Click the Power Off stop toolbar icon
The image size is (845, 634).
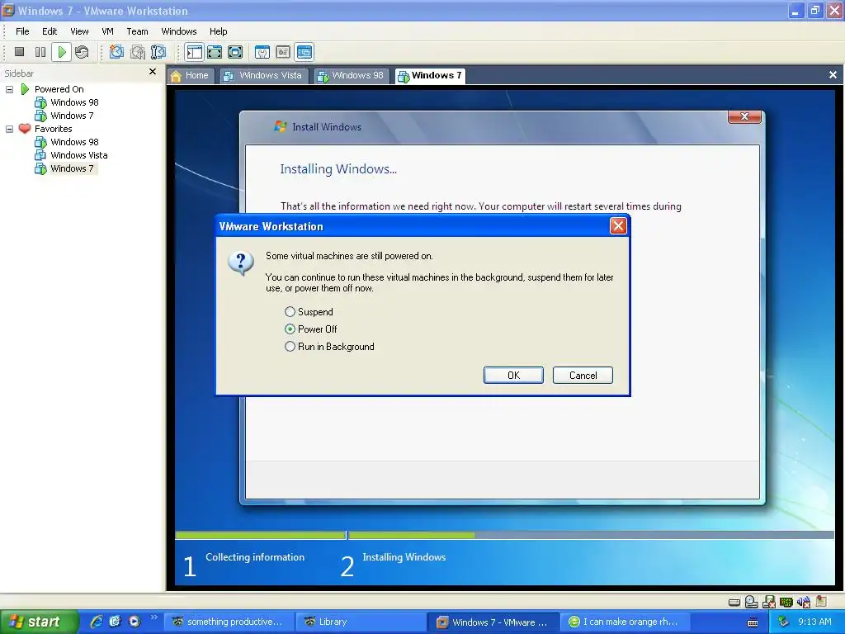pyautogui.click(x=20, y=52)
